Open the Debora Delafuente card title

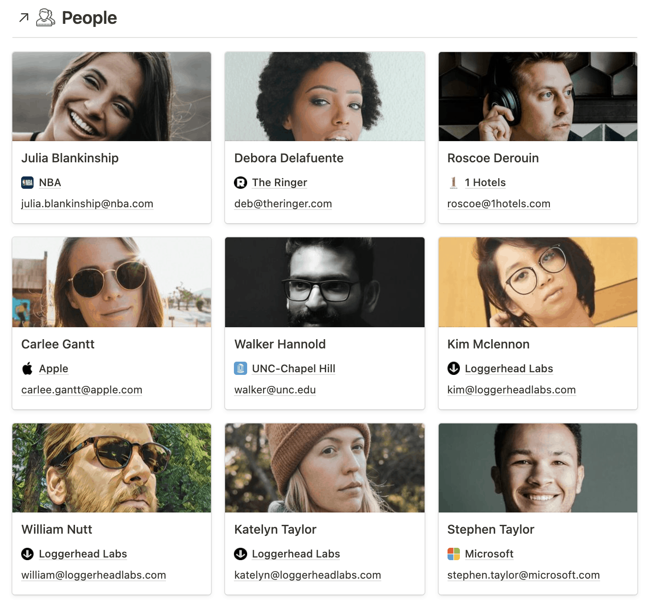pyautogui.click(x=289, y=158)
